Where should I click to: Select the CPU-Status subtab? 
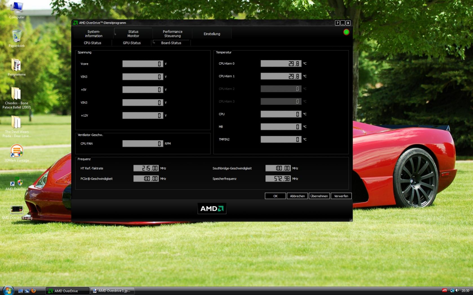tap(92, 43)
